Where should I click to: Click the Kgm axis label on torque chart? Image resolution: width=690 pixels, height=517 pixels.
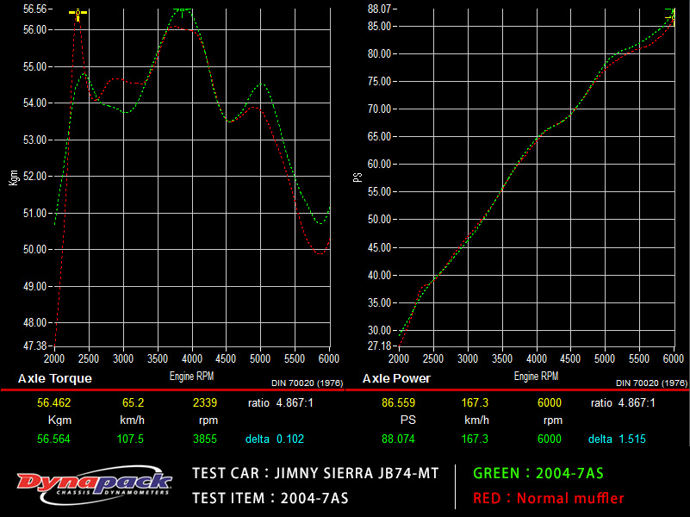click(13, 178)
